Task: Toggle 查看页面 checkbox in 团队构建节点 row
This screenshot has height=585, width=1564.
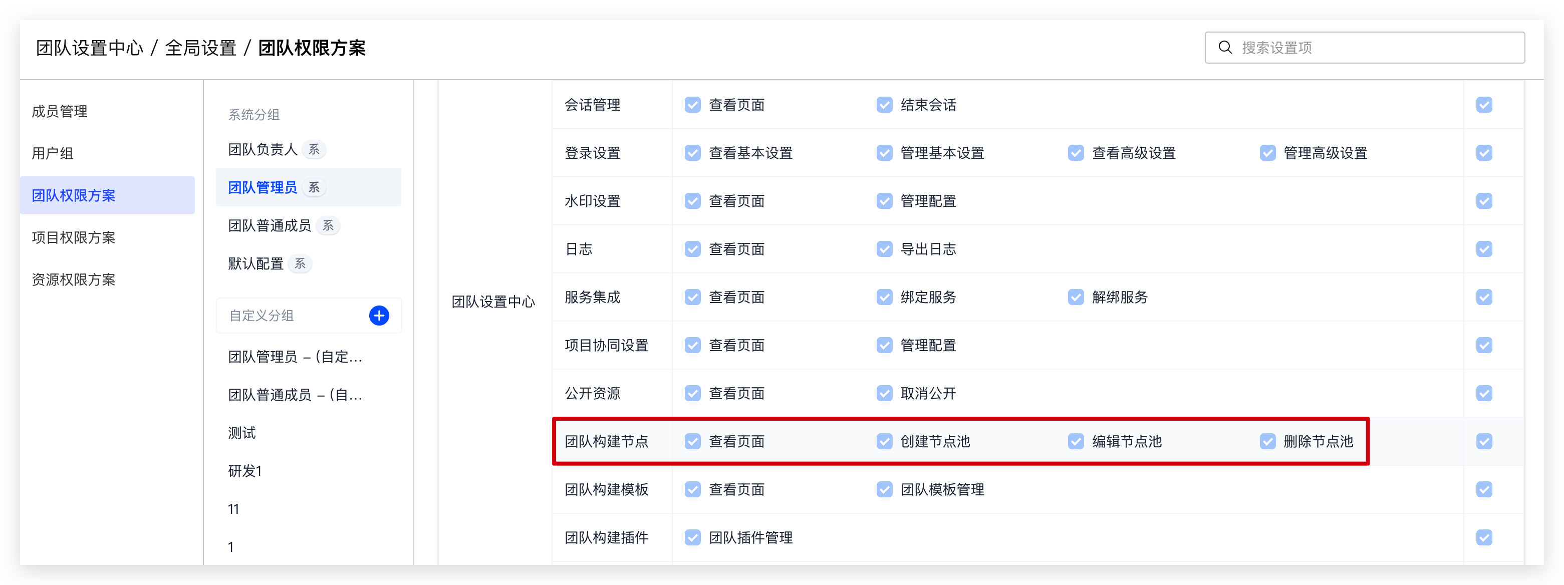Action: [x=693, y=442]
